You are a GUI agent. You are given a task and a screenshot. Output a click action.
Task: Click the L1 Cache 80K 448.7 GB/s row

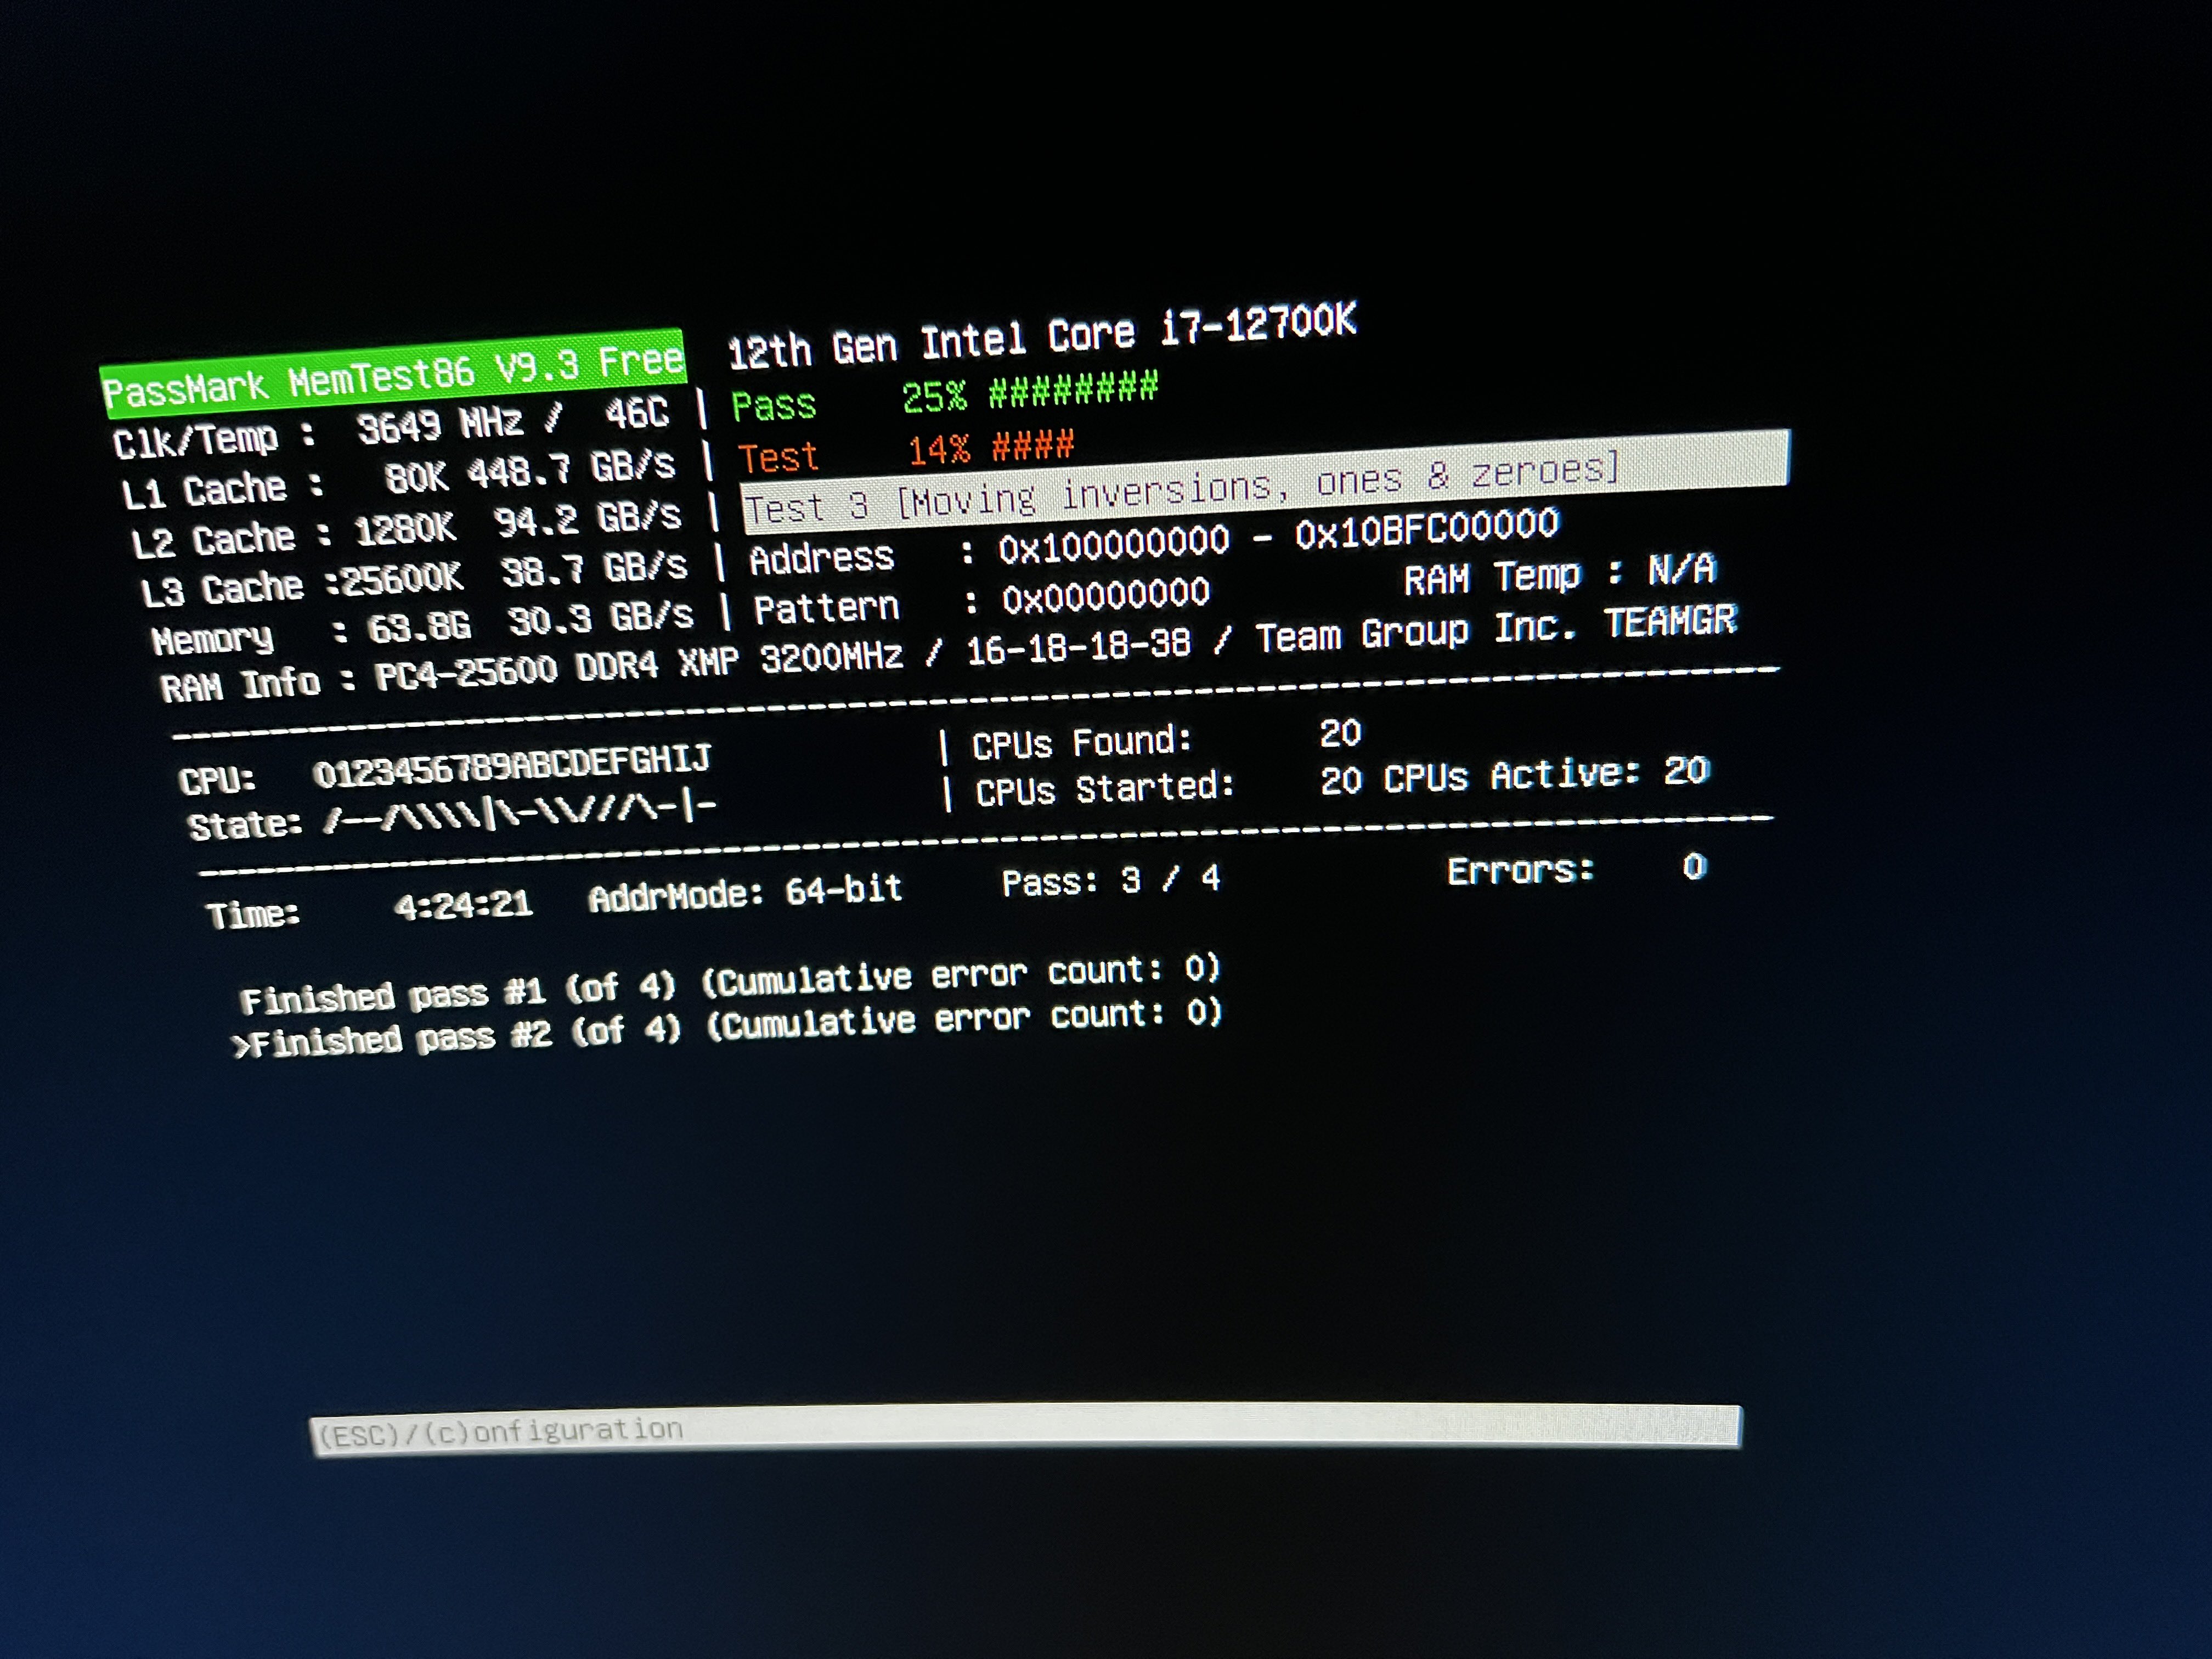[x=398, y=479]
